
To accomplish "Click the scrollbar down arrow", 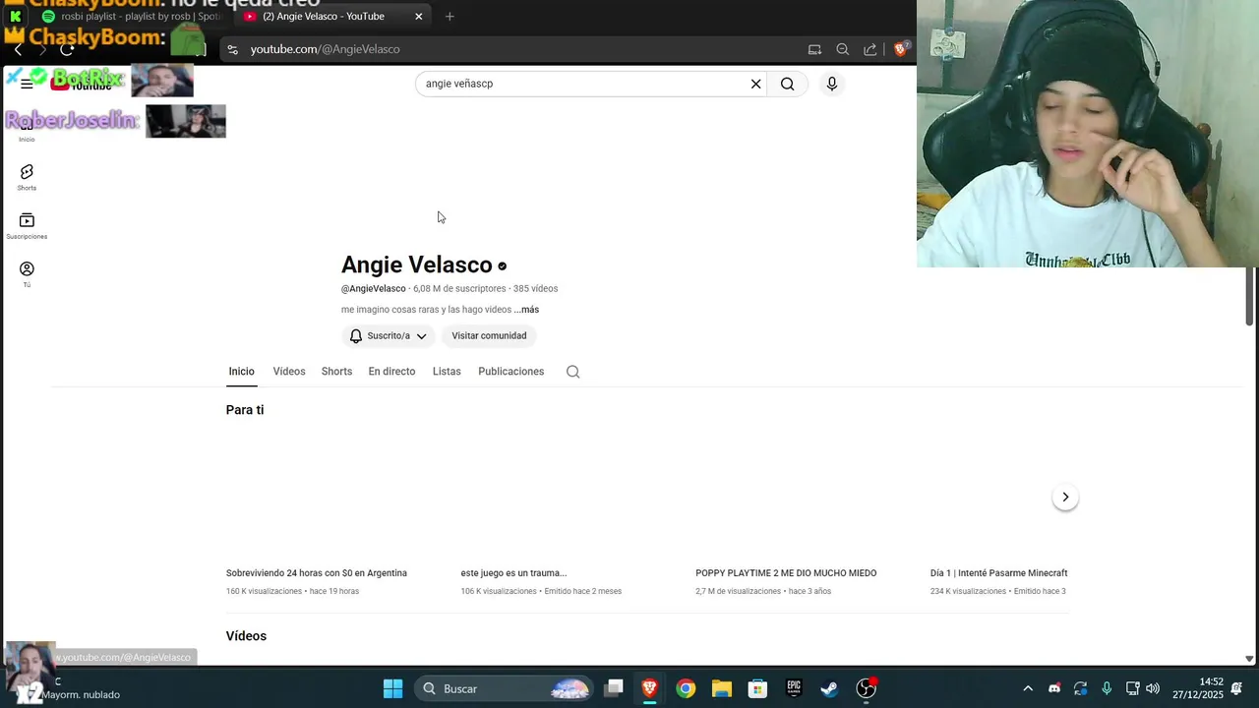I will [1249, 659].
